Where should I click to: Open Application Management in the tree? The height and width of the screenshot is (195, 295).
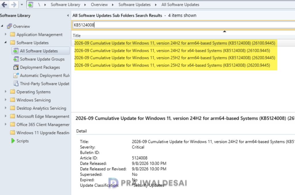point(39,35)
